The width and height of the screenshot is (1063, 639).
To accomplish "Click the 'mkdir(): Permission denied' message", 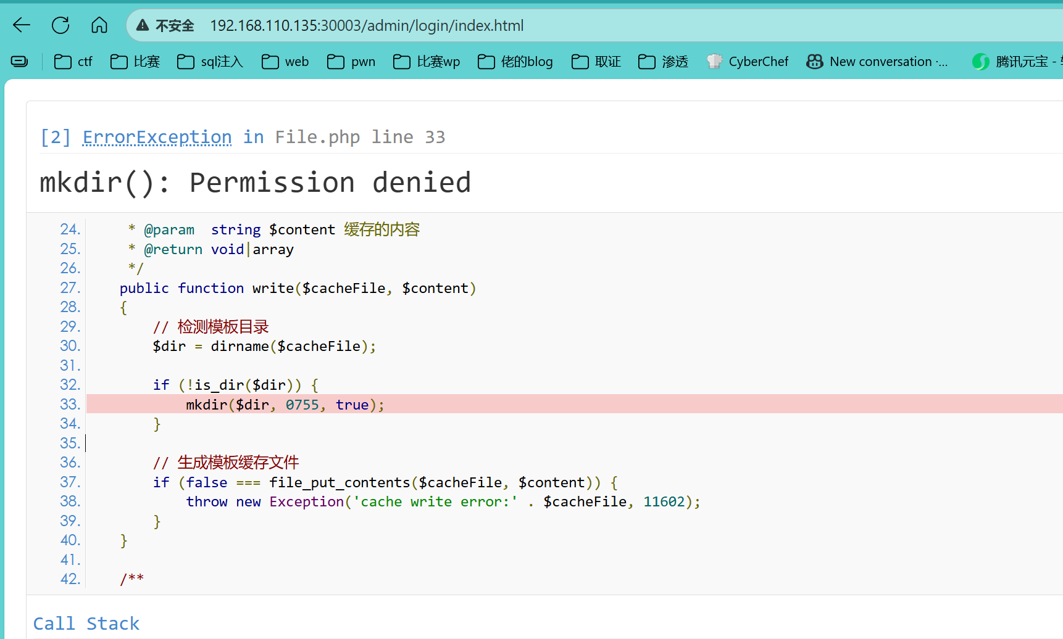I will coord(256,183).
